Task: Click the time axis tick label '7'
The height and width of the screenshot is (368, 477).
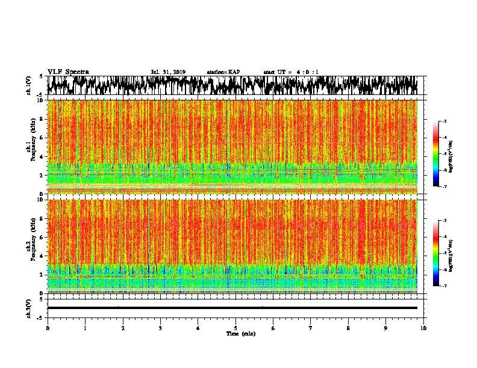Action: click(x=311, y=328)
